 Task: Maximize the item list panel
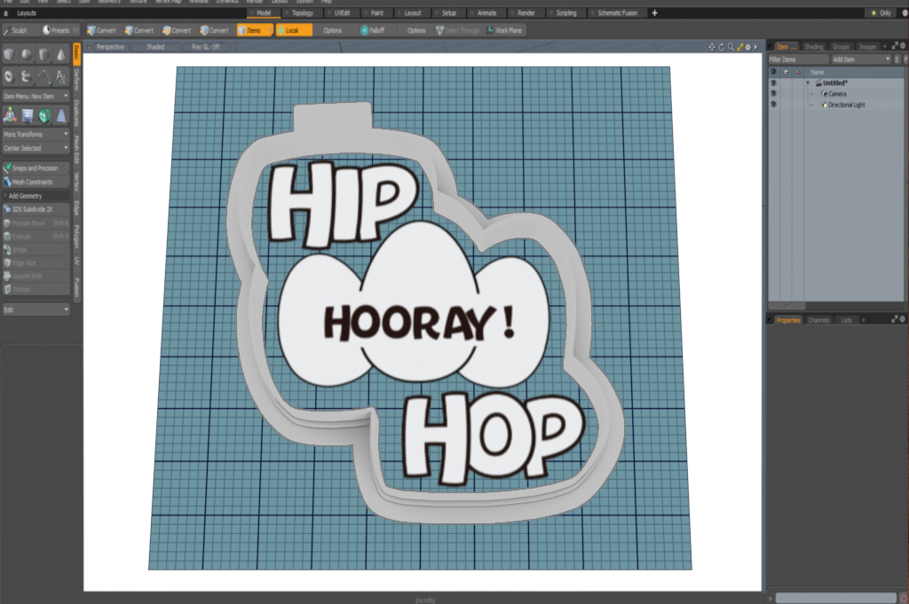pos(895,46)
